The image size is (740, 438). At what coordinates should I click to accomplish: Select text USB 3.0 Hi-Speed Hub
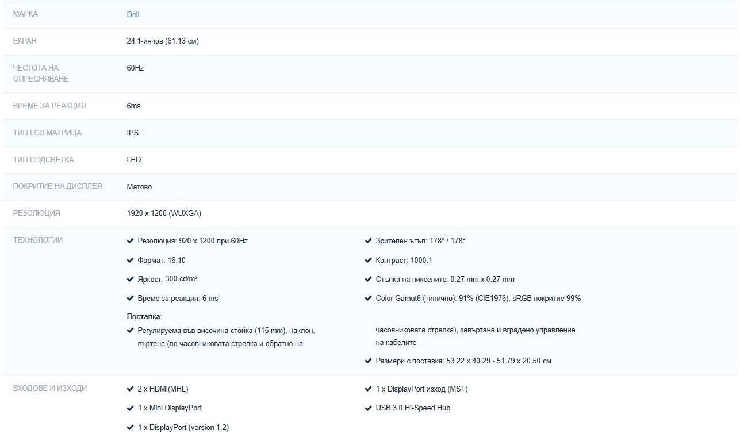413,408
